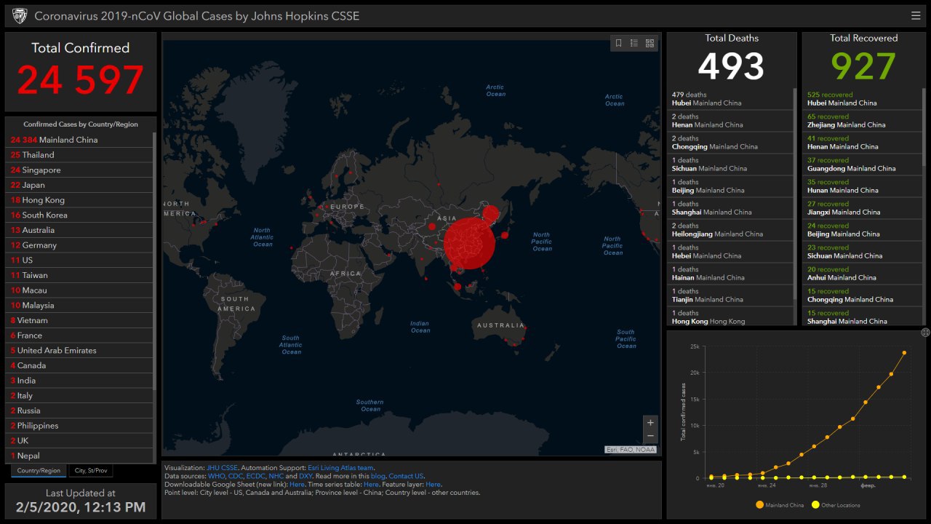This screenshot has width=931, height=524.
Task: Click the Esri, FAO, NOAA map attribution
Action: (631, 450)
